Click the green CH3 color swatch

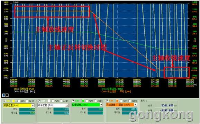(x=83, y=101)
